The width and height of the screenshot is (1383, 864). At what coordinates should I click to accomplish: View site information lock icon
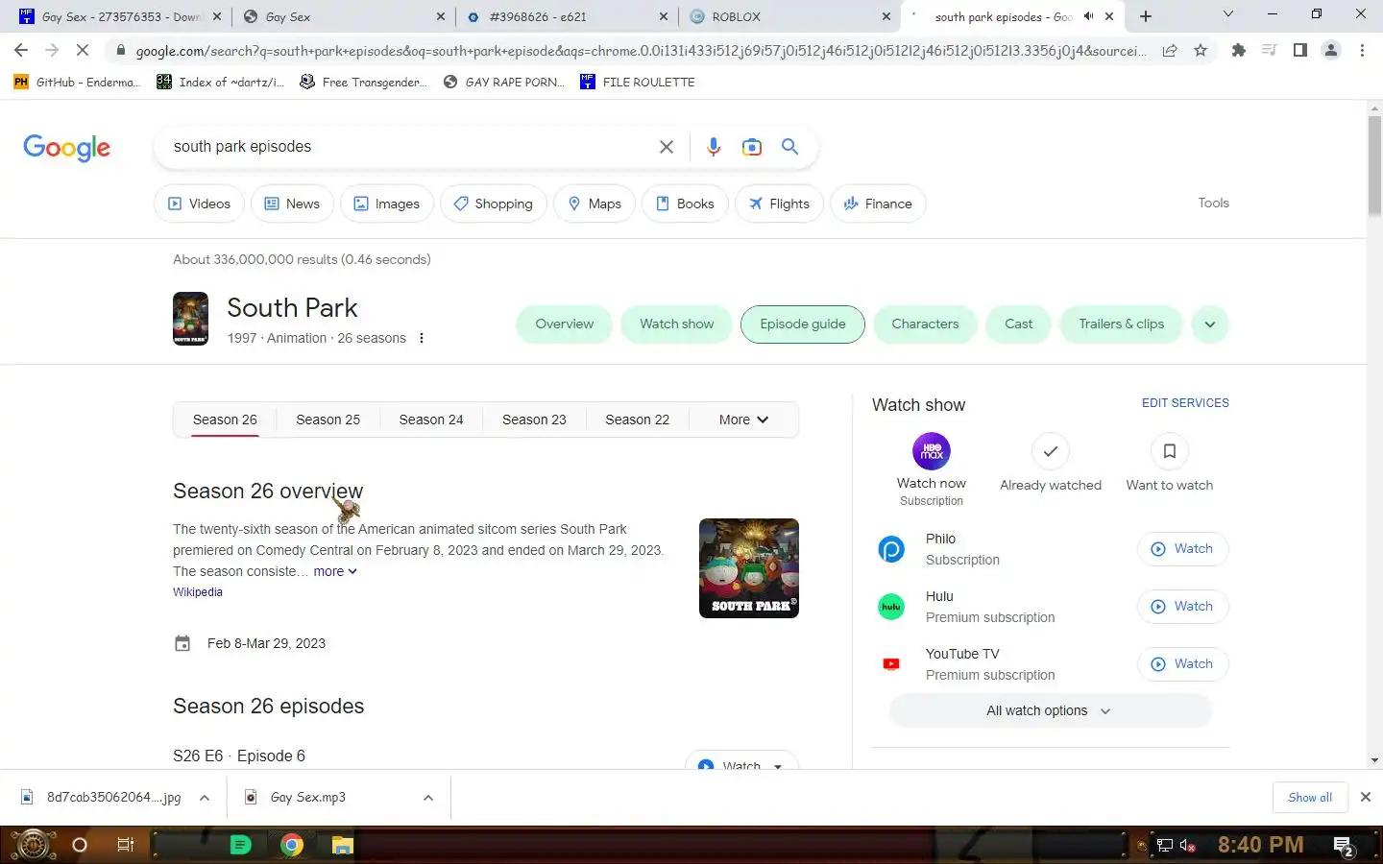(x=120, y=50)
